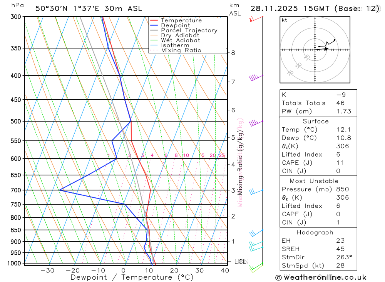385x282 pixels.
Task: Click the blue wind barb at 850 hPa
Action: pos(256,233)
